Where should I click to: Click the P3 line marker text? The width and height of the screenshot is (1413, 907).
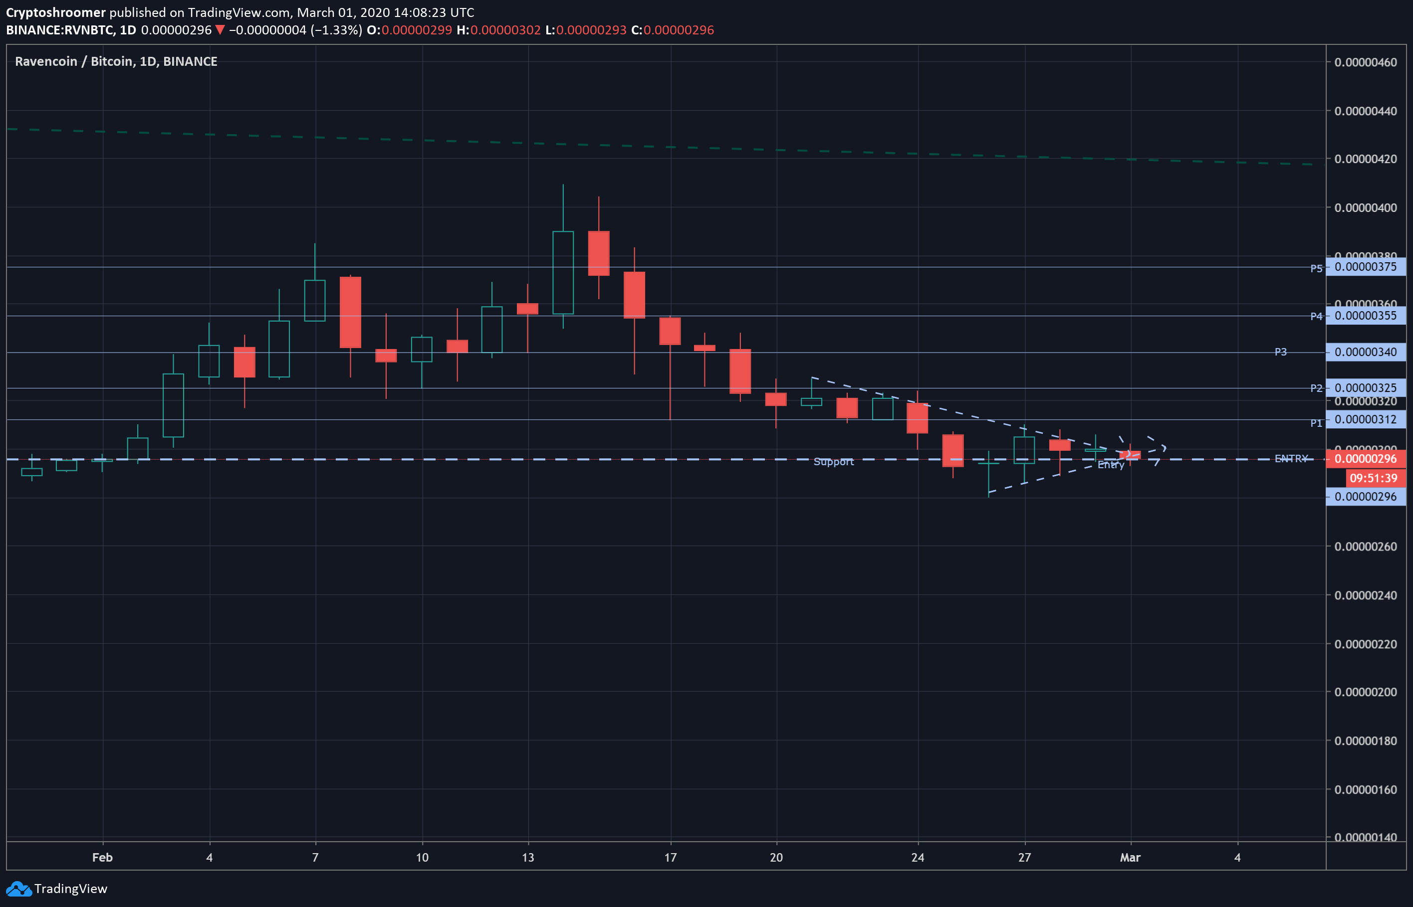click(1280, 352)
